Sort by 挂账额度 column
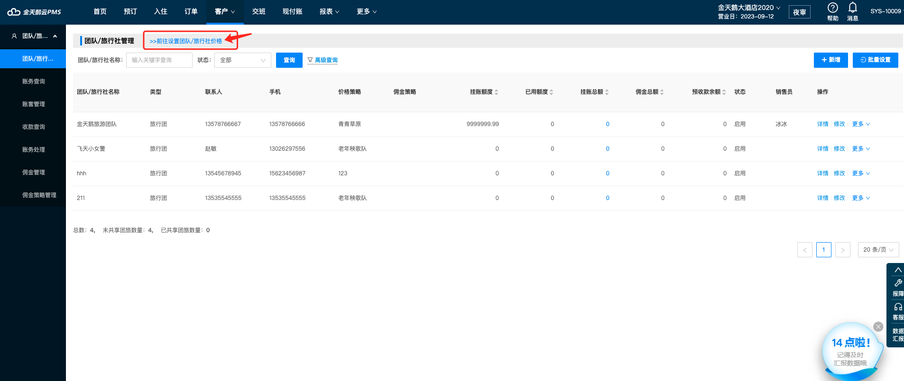 [496, 92]
